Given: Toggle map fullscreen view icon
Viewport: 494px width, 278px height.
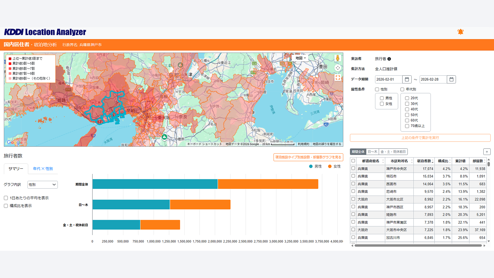Looking at the screenshot, I should click(338, 77).
